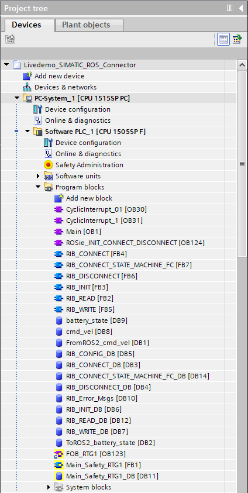Image resolution: width=248 pixels, height=493 pixels.
Task: Open RIB_CONFIG_DB [DB5] data block
Action: 100,354
